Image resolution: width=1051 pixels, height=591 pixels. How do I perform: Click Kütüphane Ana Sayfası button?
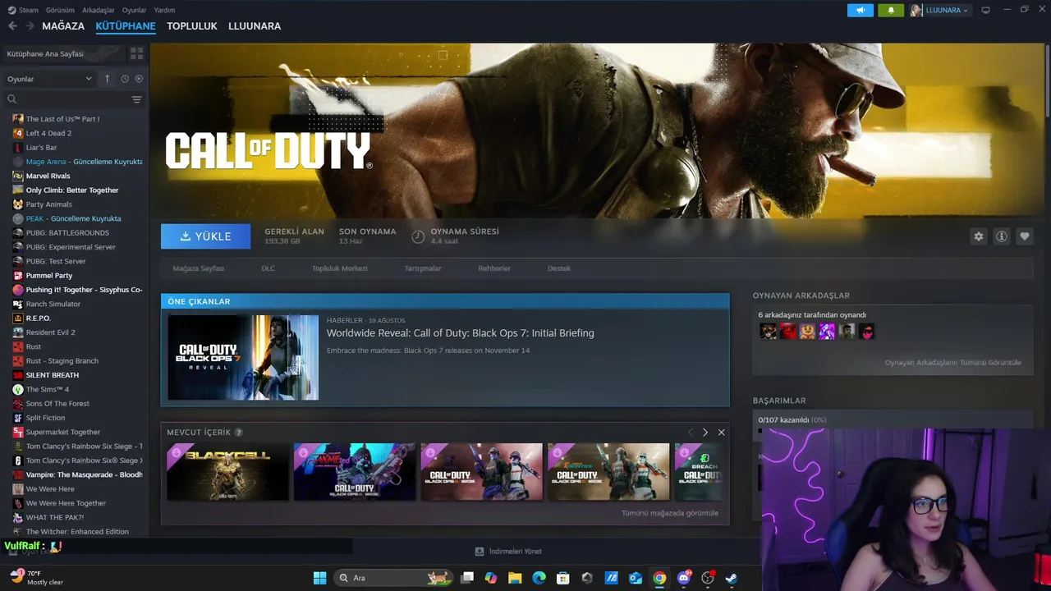pos(63,53)
